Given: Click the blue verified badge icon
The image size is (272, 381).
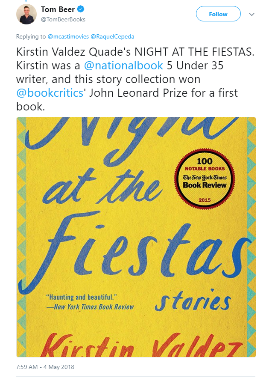Looking at the screenshot, I should tap(80, 9).
